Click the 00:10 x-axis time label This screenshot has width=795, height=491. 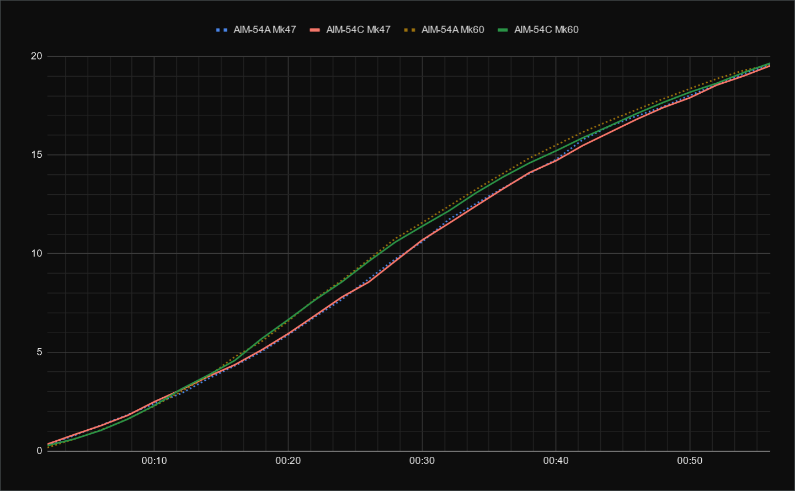click(x=154, y=461)
